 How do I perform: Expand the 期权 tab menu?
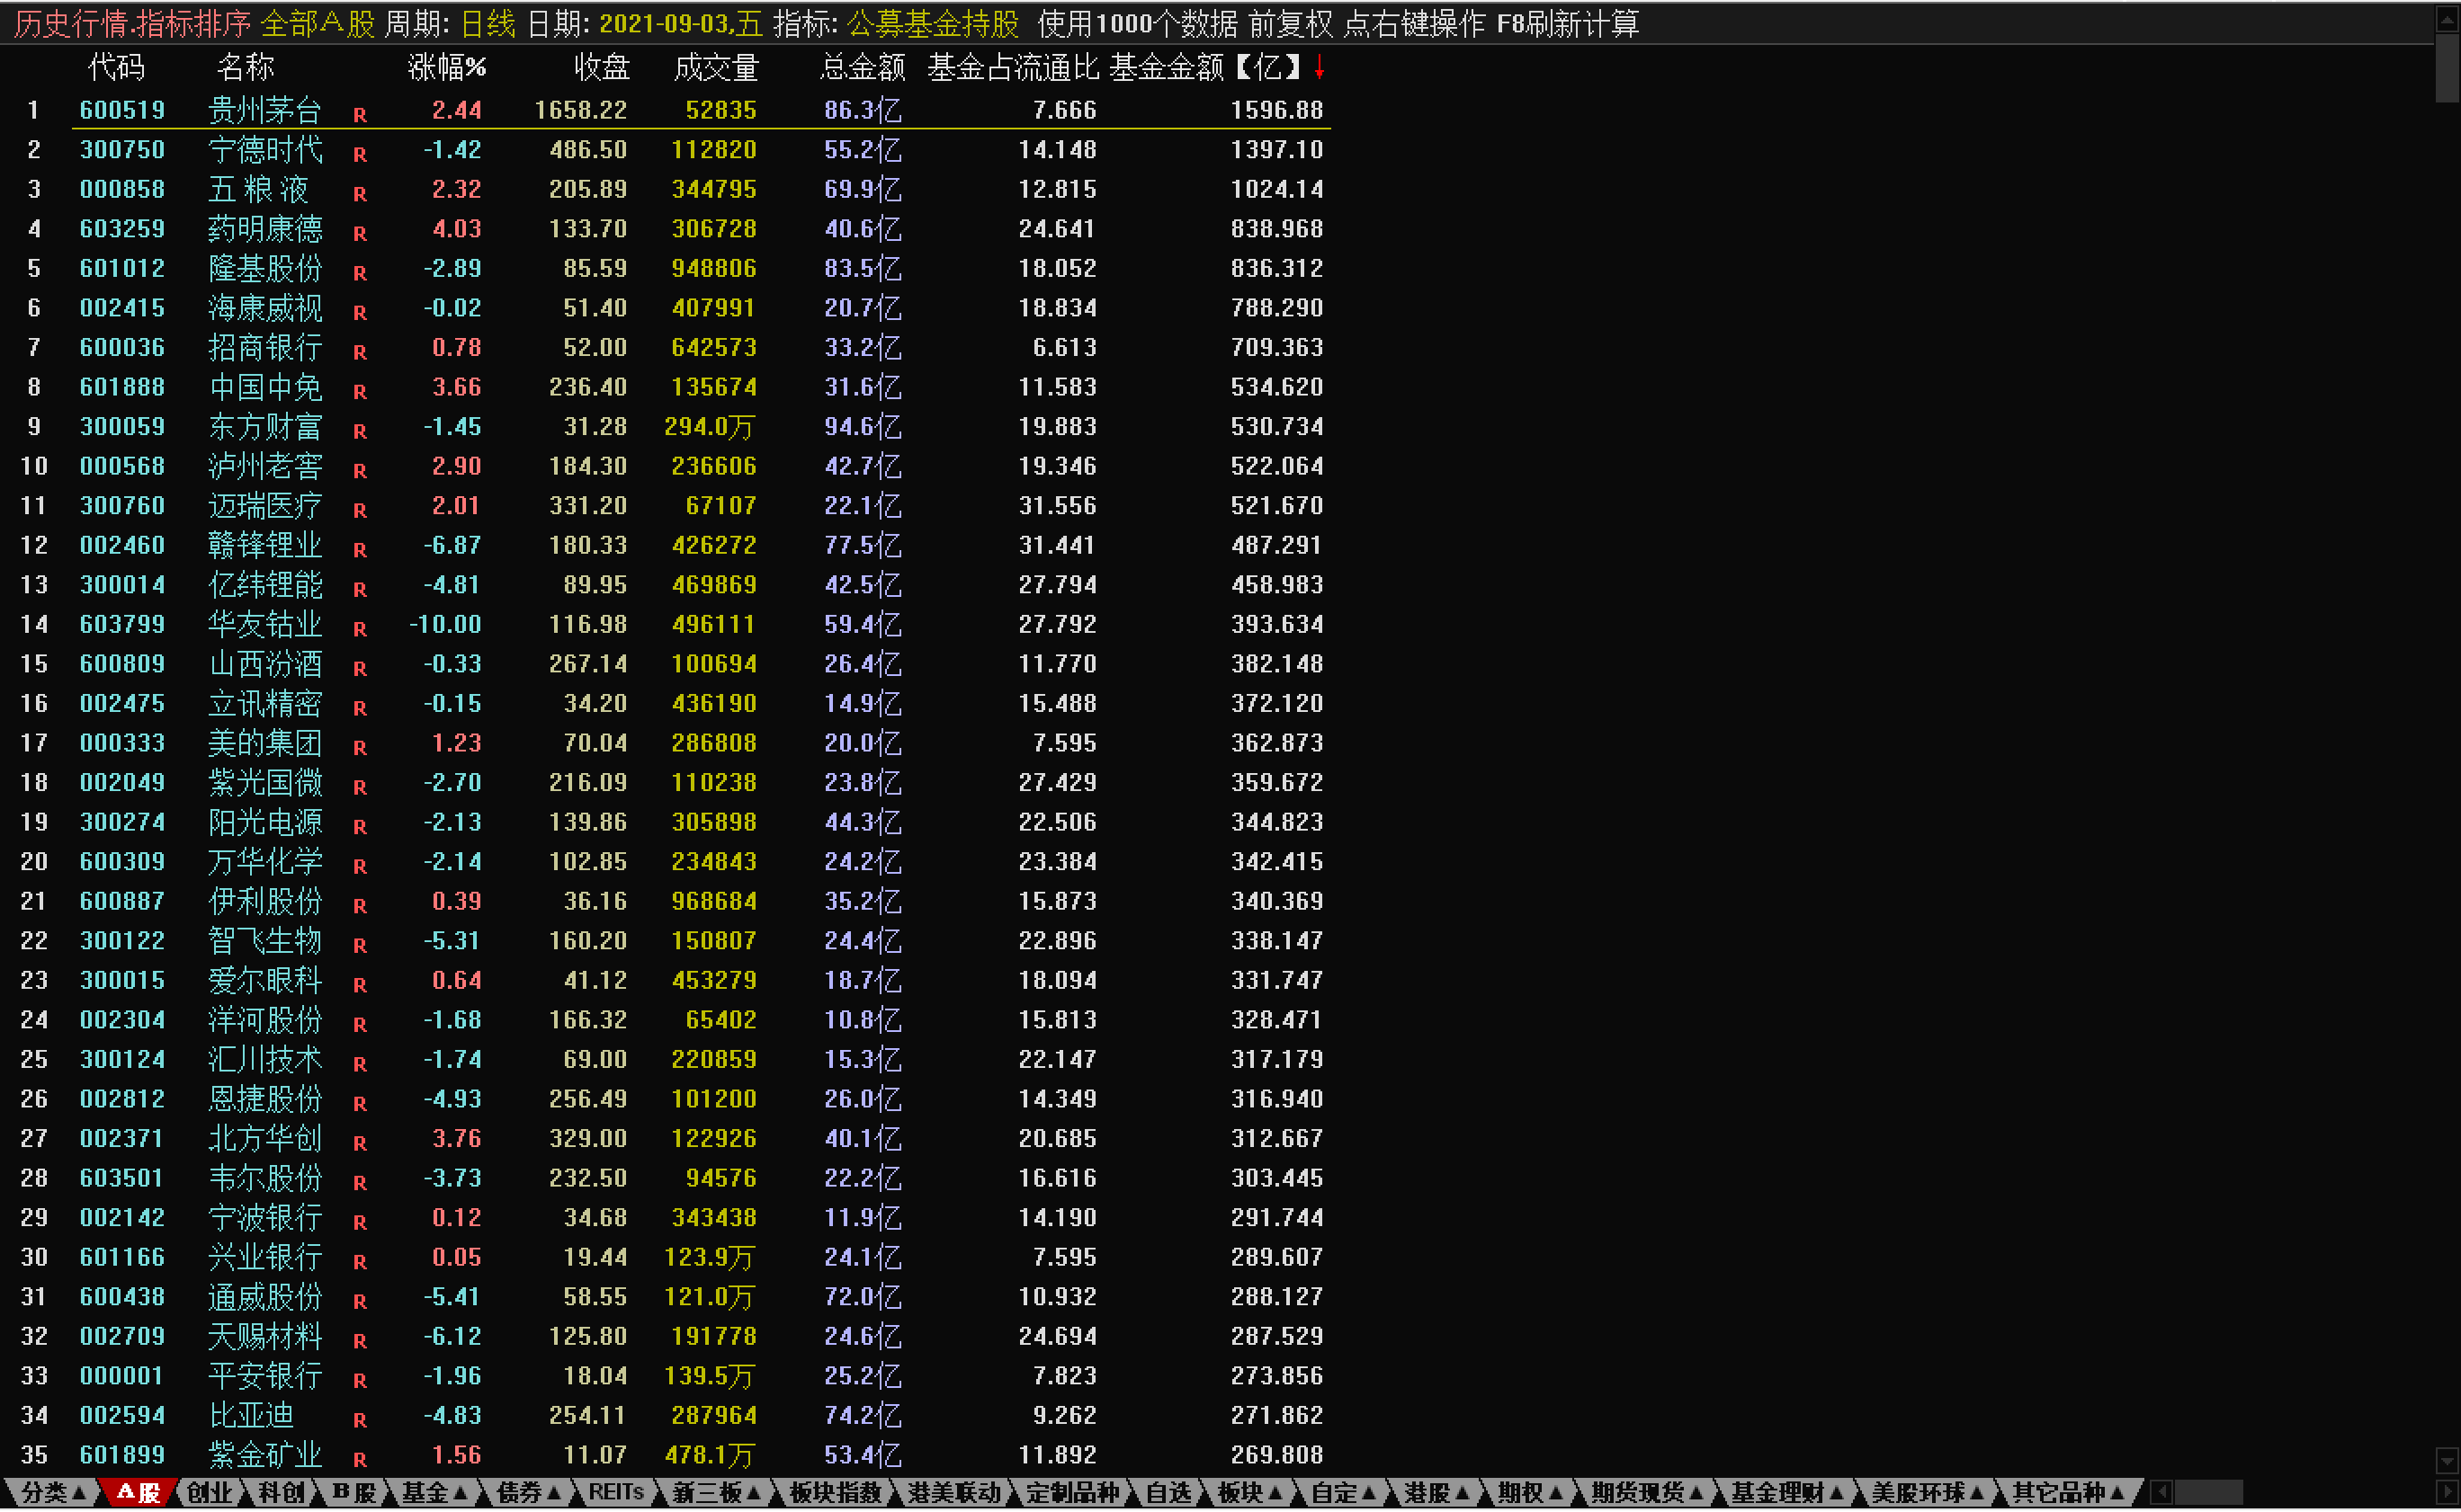1530,1493
